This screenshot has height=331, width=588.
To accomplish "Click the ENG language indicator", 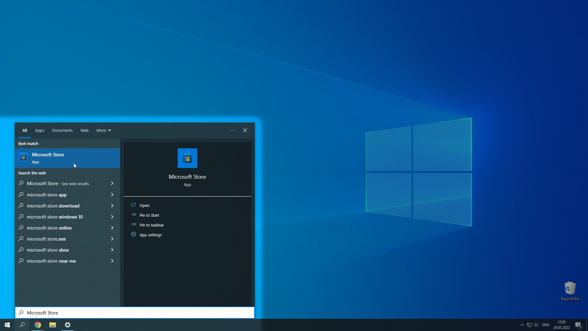I will pos(546,325).
